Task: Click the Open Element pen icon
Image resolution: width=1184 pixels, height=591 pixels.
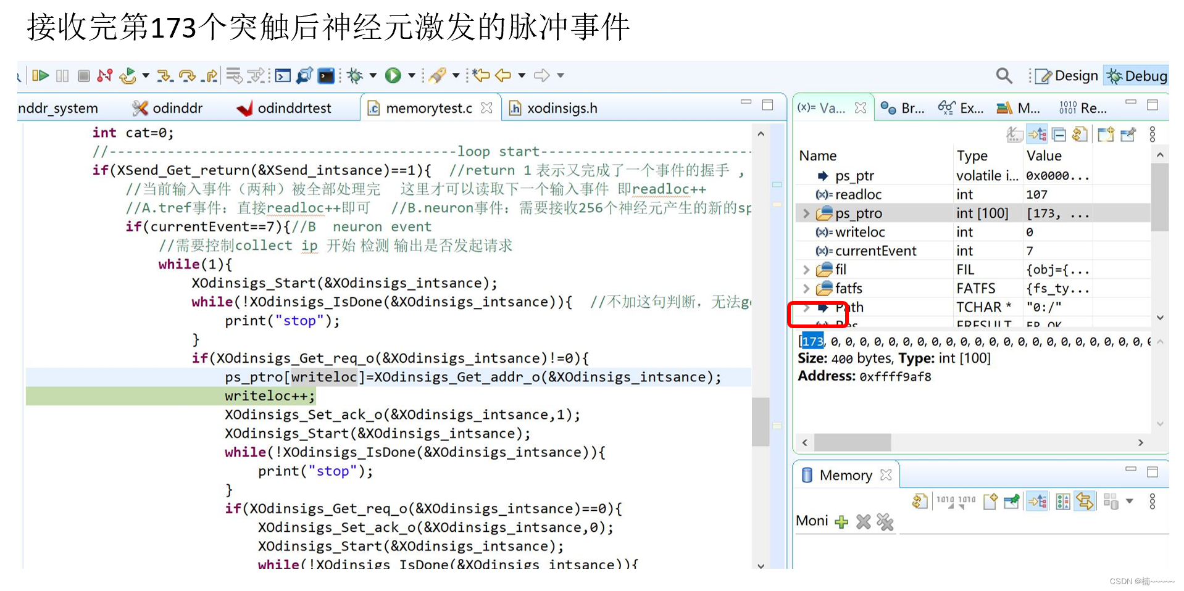Action: (437, 75)
